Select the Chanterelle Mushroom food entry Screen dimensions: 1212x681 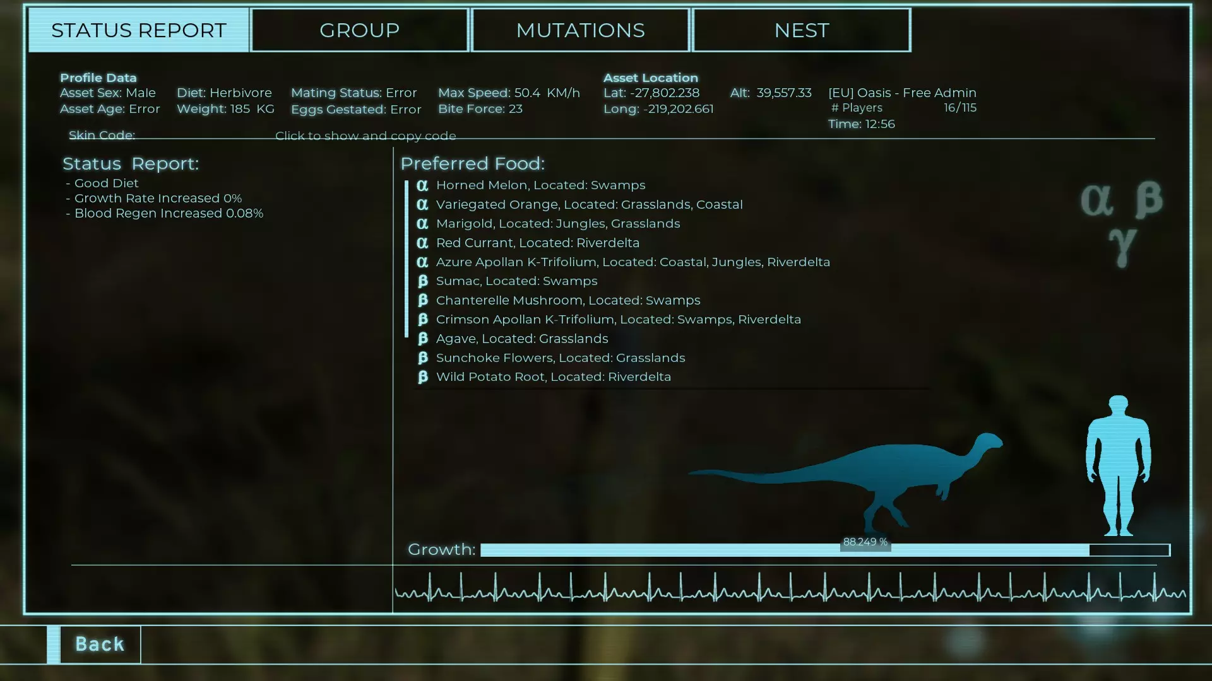click(x=567, y=300)
